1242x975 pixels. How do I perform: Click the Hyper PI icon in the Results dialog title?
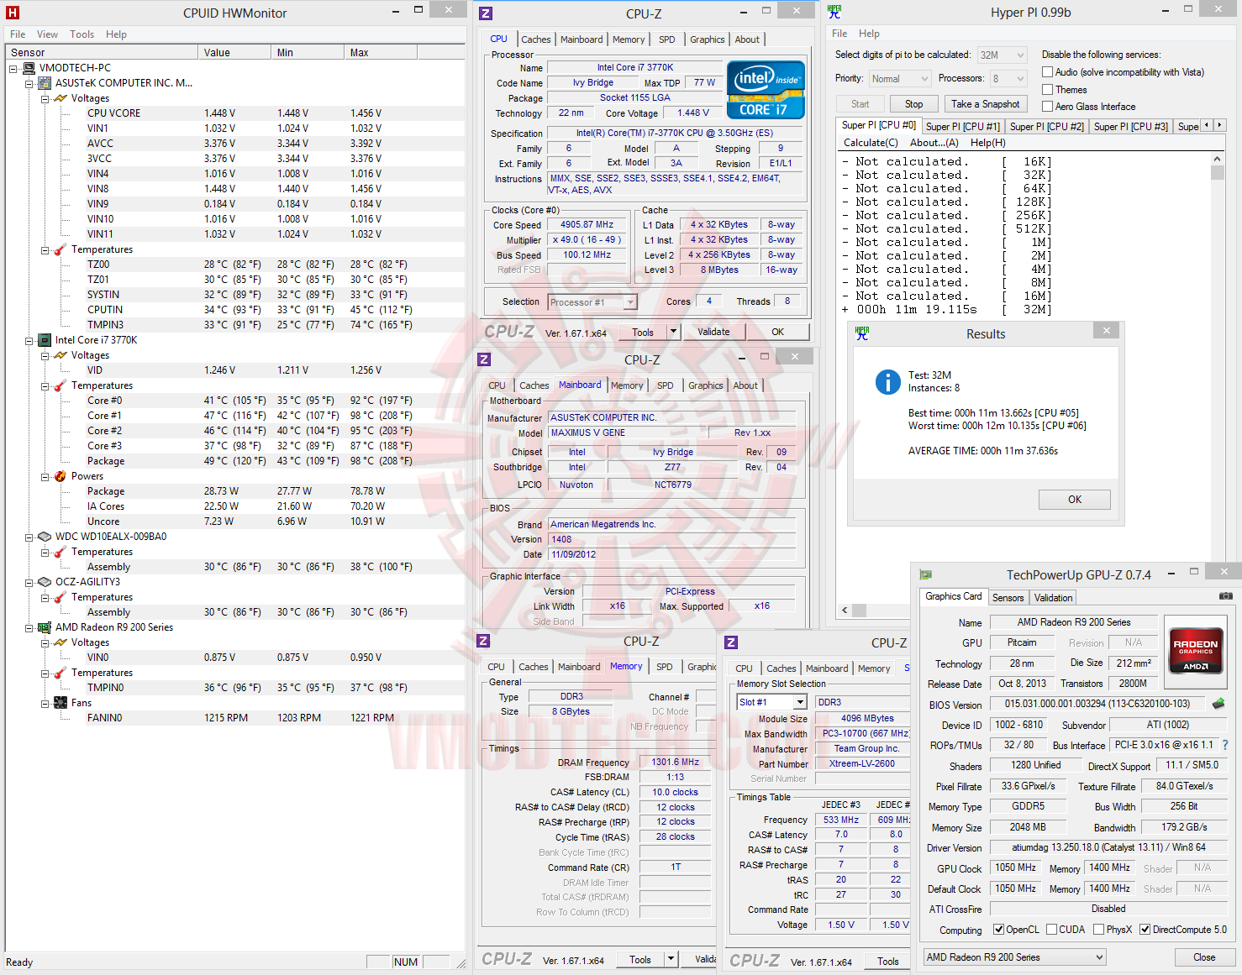coord(862,333)
